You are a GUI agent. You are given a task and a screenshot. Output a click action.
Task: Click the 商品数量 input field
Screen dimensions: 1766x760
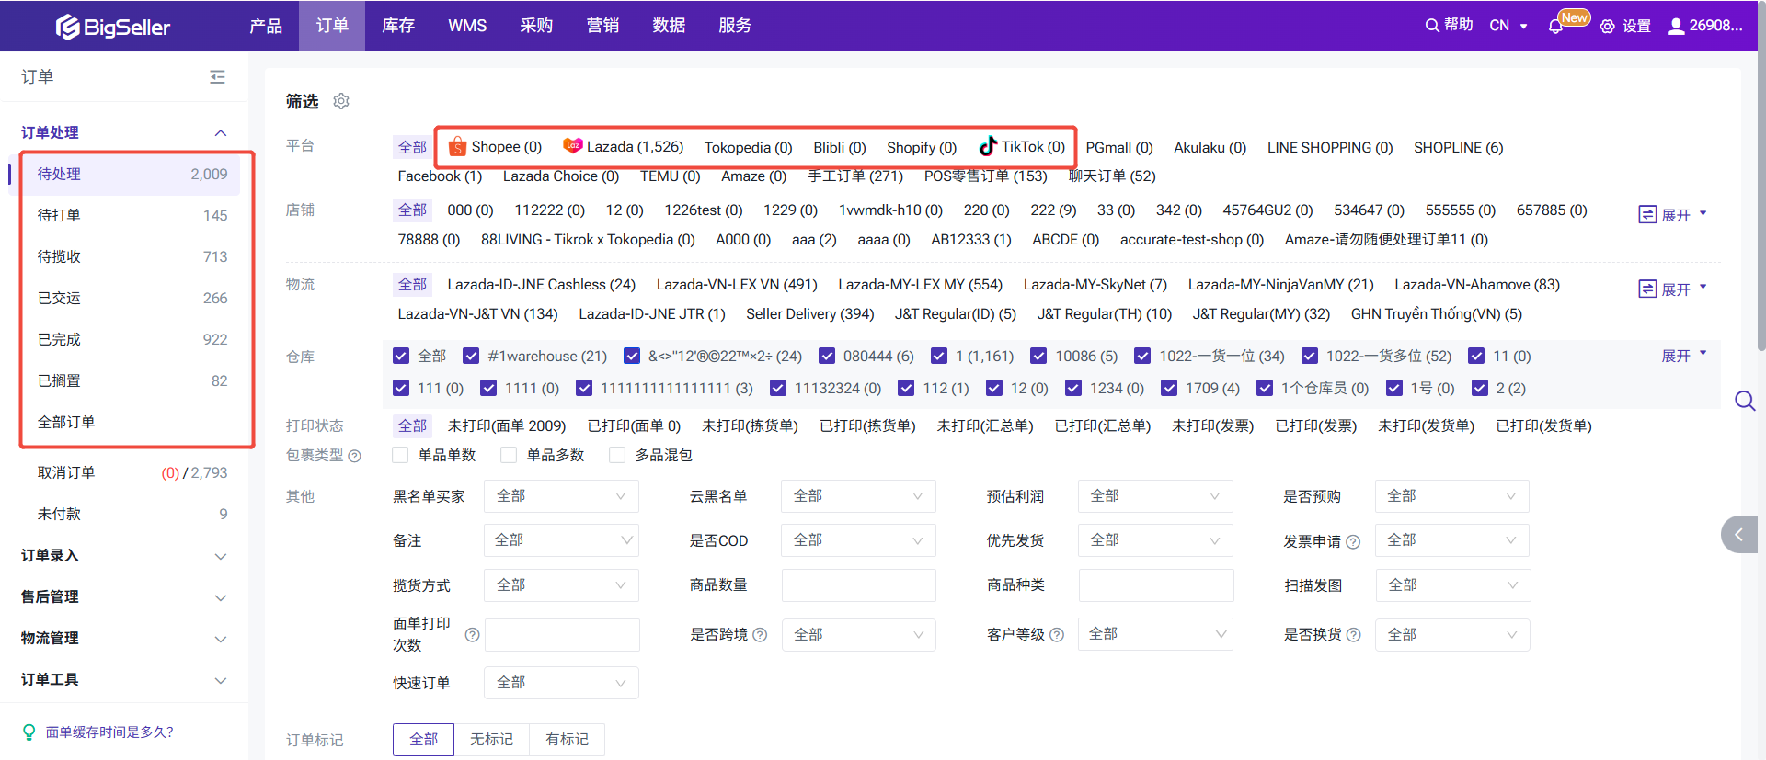pyautogui.click(x=858, y=585)
